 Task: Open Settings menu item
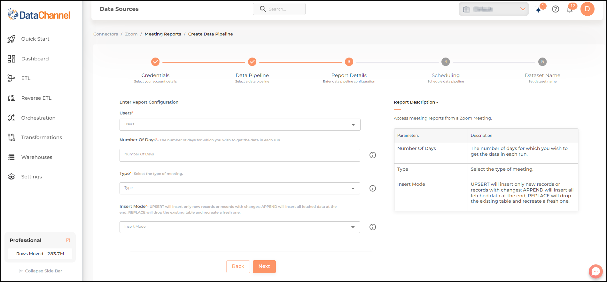pos(31,177)
